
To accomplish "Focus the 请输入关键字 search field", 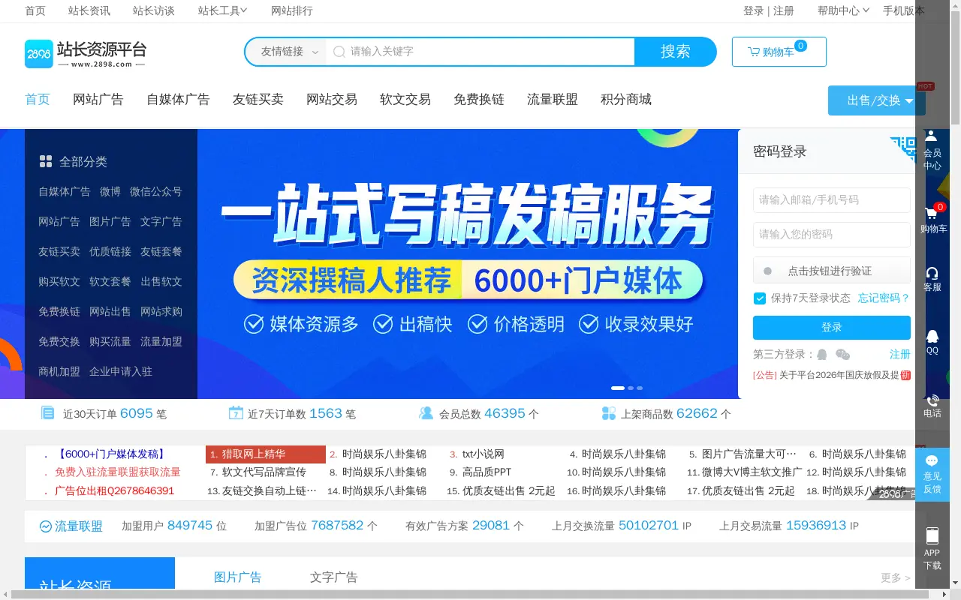I will [x=480, y=52].
